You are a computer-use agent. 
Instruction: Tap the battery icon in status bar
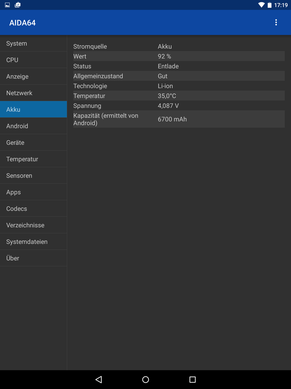(x=269, y=5)
